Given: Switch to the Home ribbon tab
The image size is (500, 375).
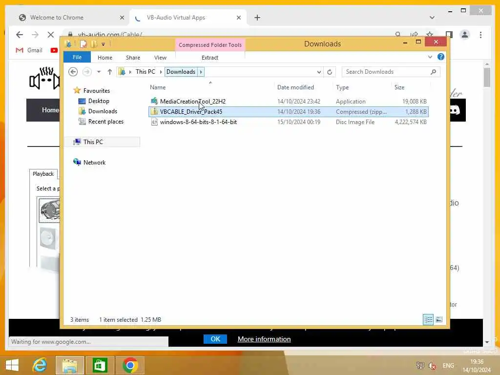Looking at the screenshot, I should (104, 58).
